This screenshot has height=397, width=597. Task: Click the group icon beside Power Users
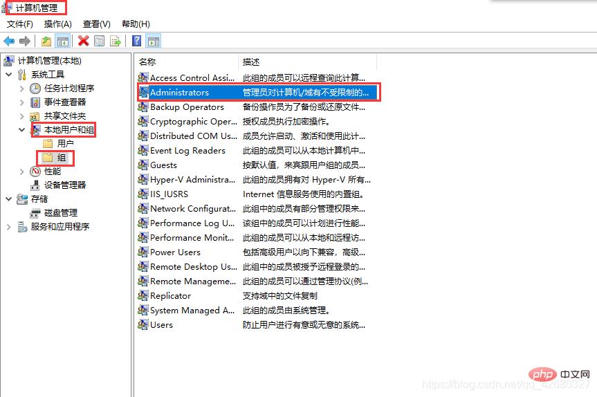pos(143,252)
